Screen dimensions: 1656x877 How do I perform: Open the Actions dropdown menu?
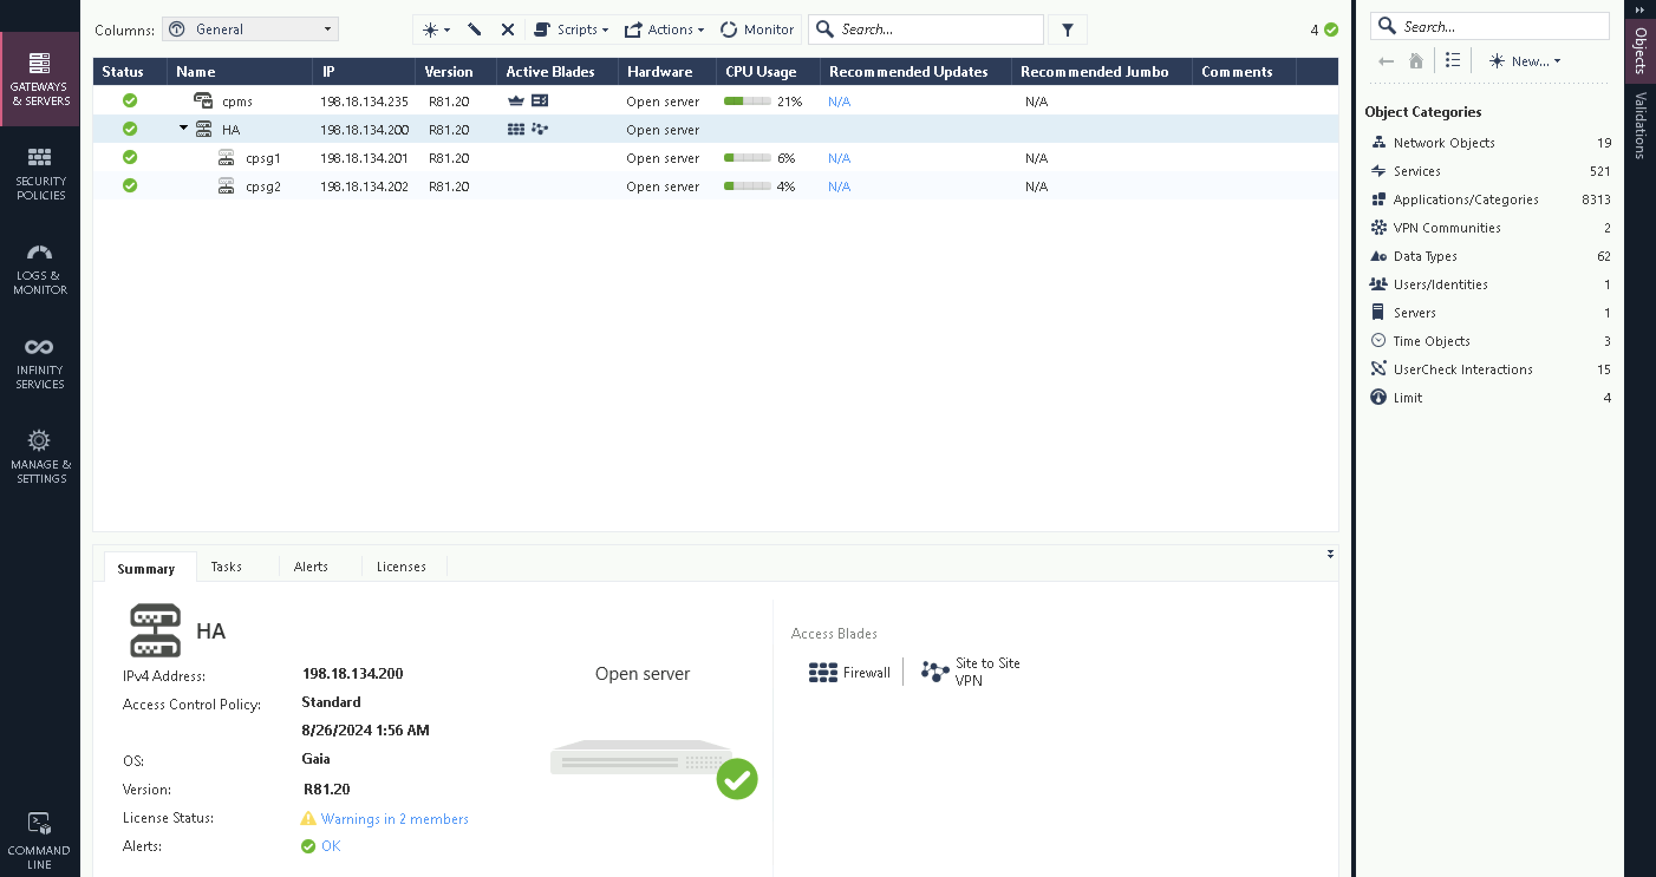(x=664, y=30)
